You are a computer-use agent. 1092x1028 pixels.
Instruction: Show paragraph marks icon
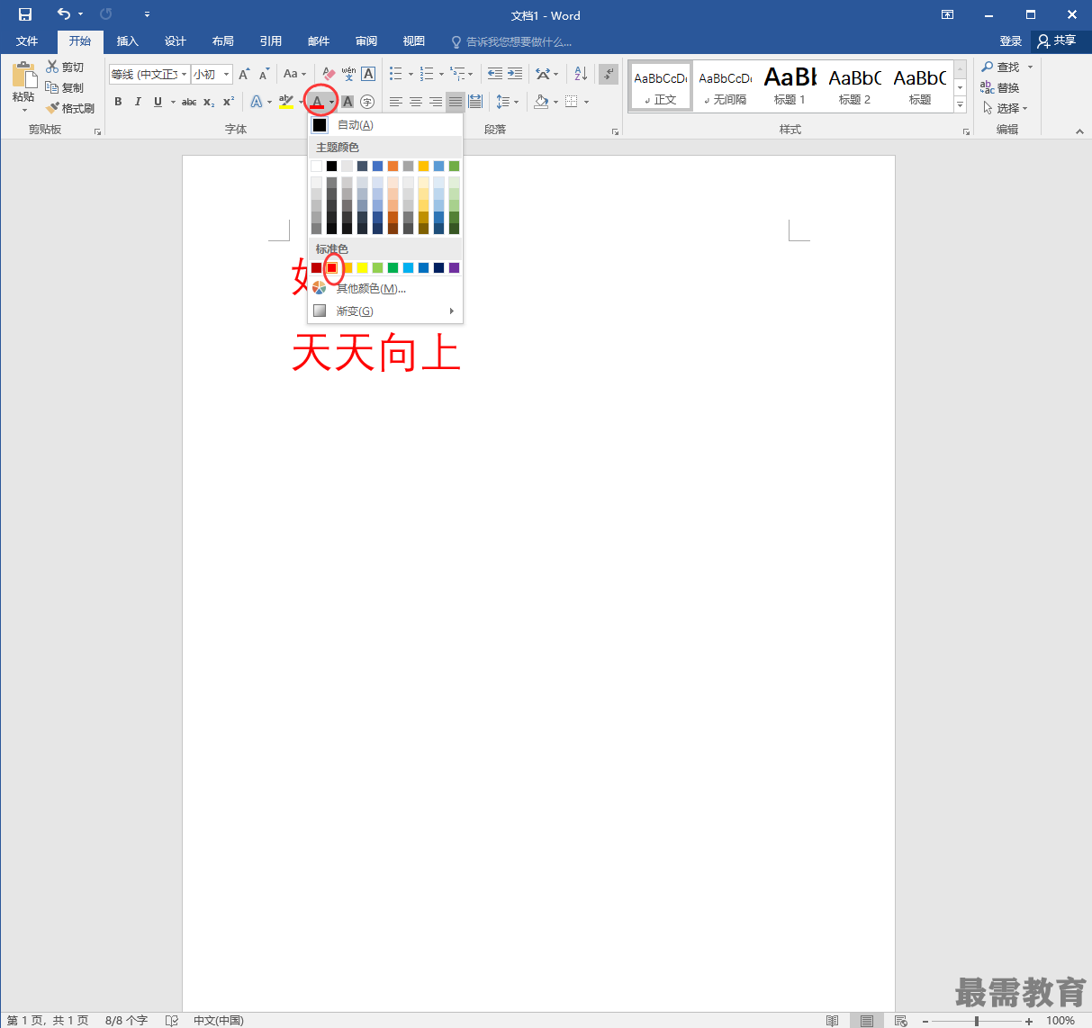(609, 74)
